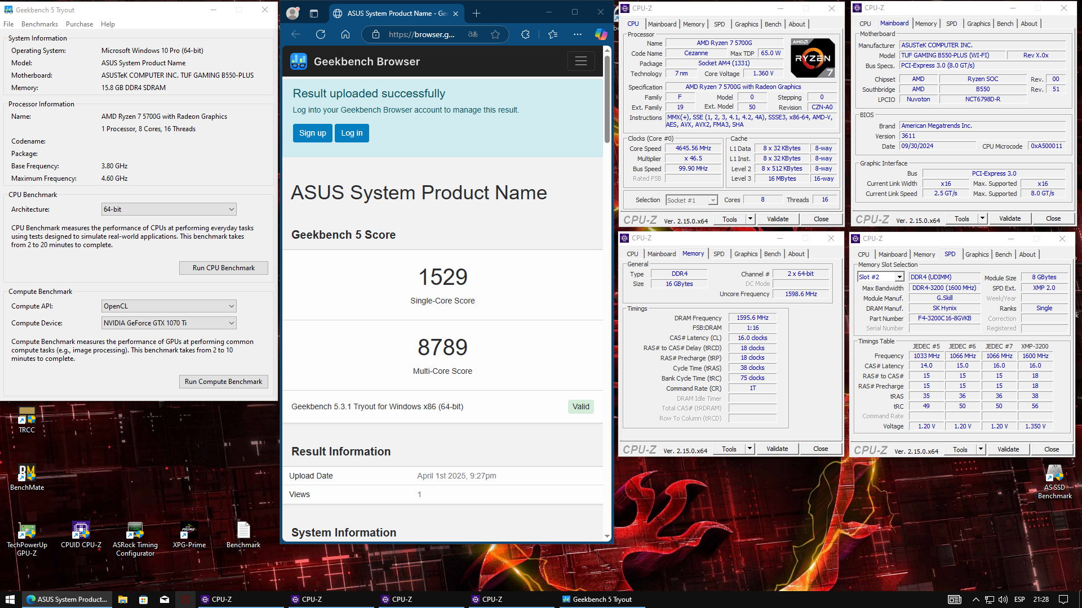Open Tools dropdown arrow in SPD window

point(981,449)
